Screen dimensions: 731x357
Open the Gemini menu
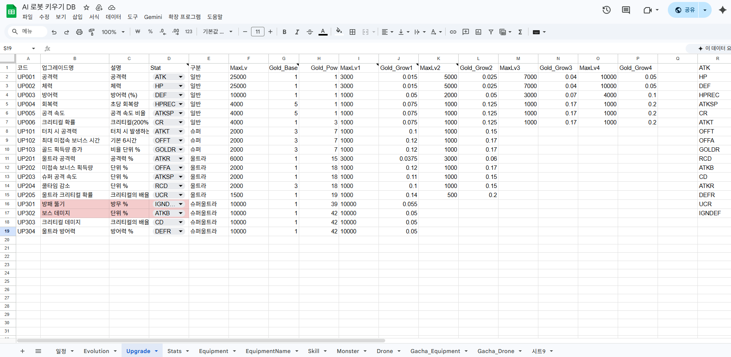pos(153,17)
